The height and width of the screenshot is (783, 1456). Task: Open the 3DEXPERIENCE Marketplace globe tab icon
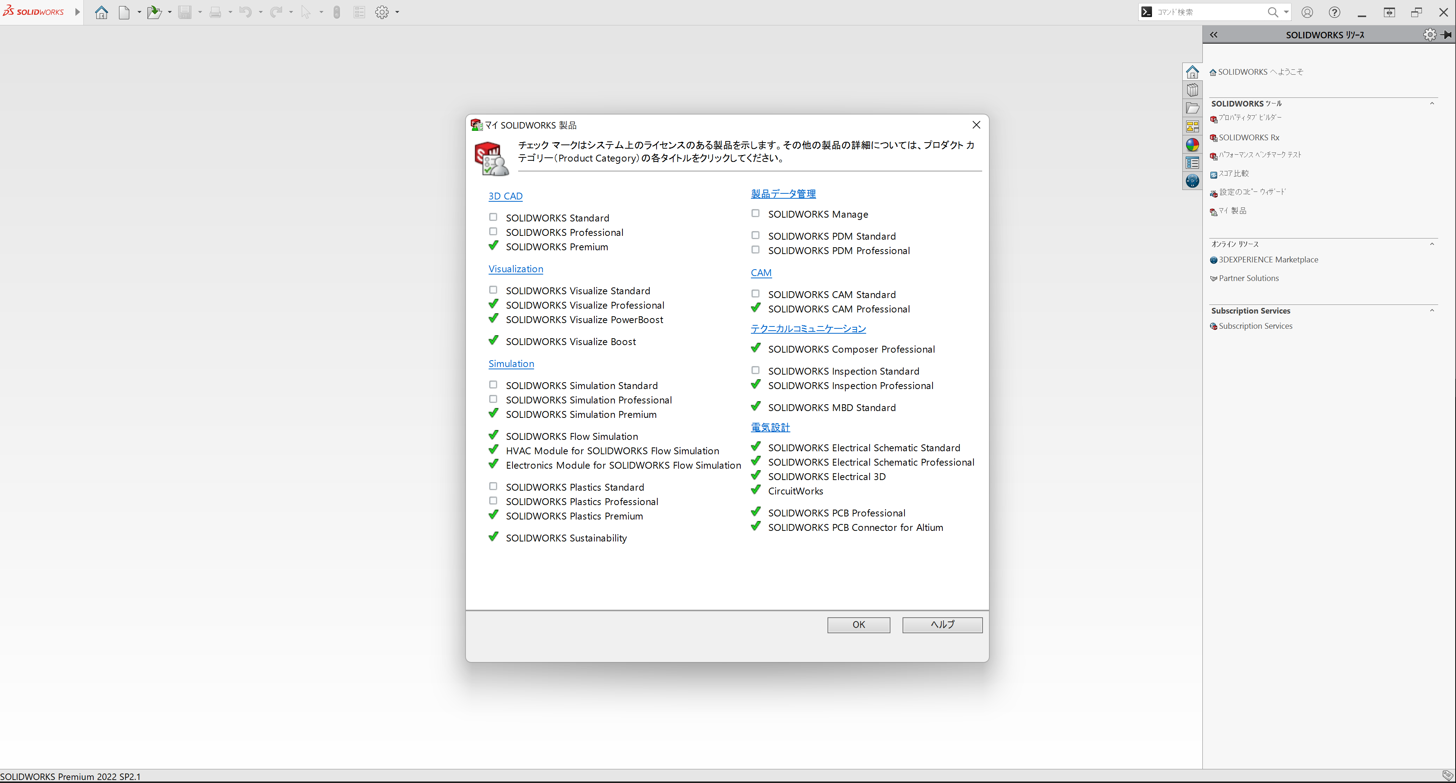pos(1193,181)
